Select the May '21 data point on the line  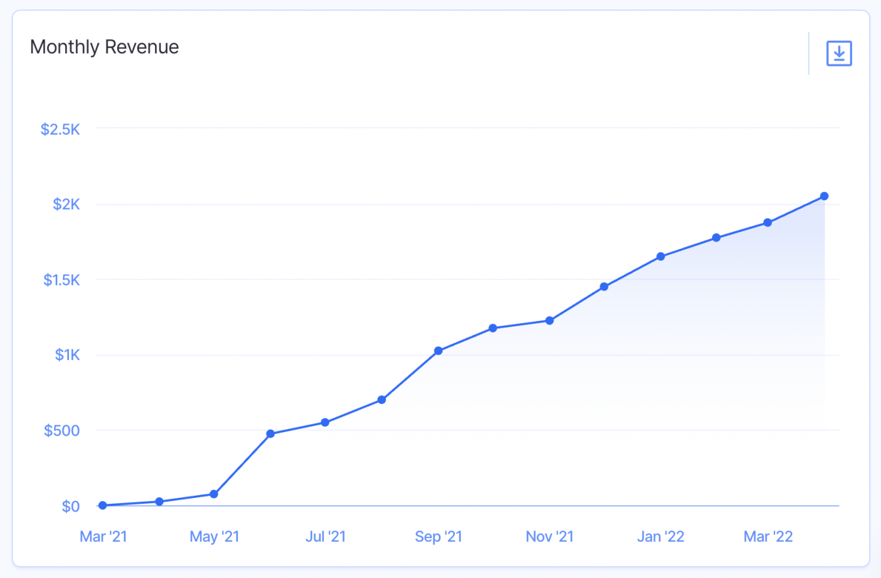point(214,494)
